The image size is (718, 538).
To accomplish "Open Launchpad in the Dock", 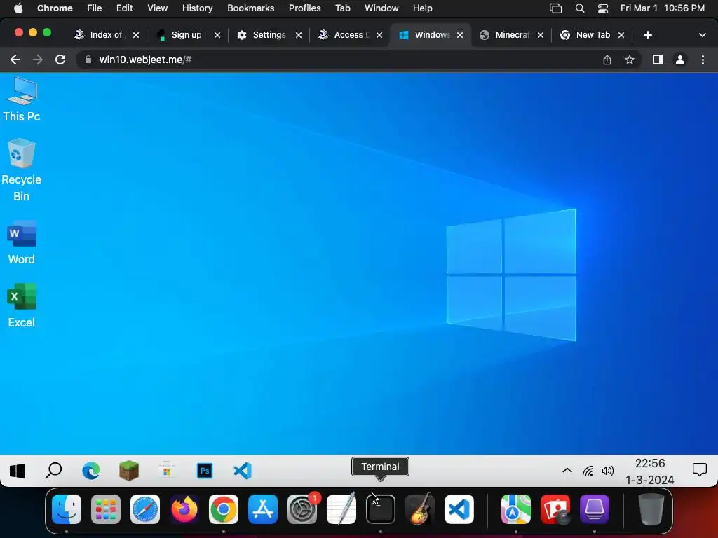I will tap(106, 509).
